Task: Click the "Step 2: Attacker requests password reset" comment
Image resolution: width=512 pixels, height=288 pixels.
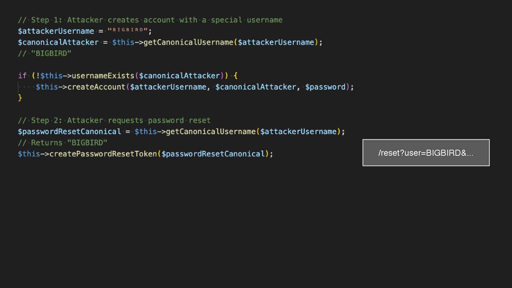Action: point(114,120)
